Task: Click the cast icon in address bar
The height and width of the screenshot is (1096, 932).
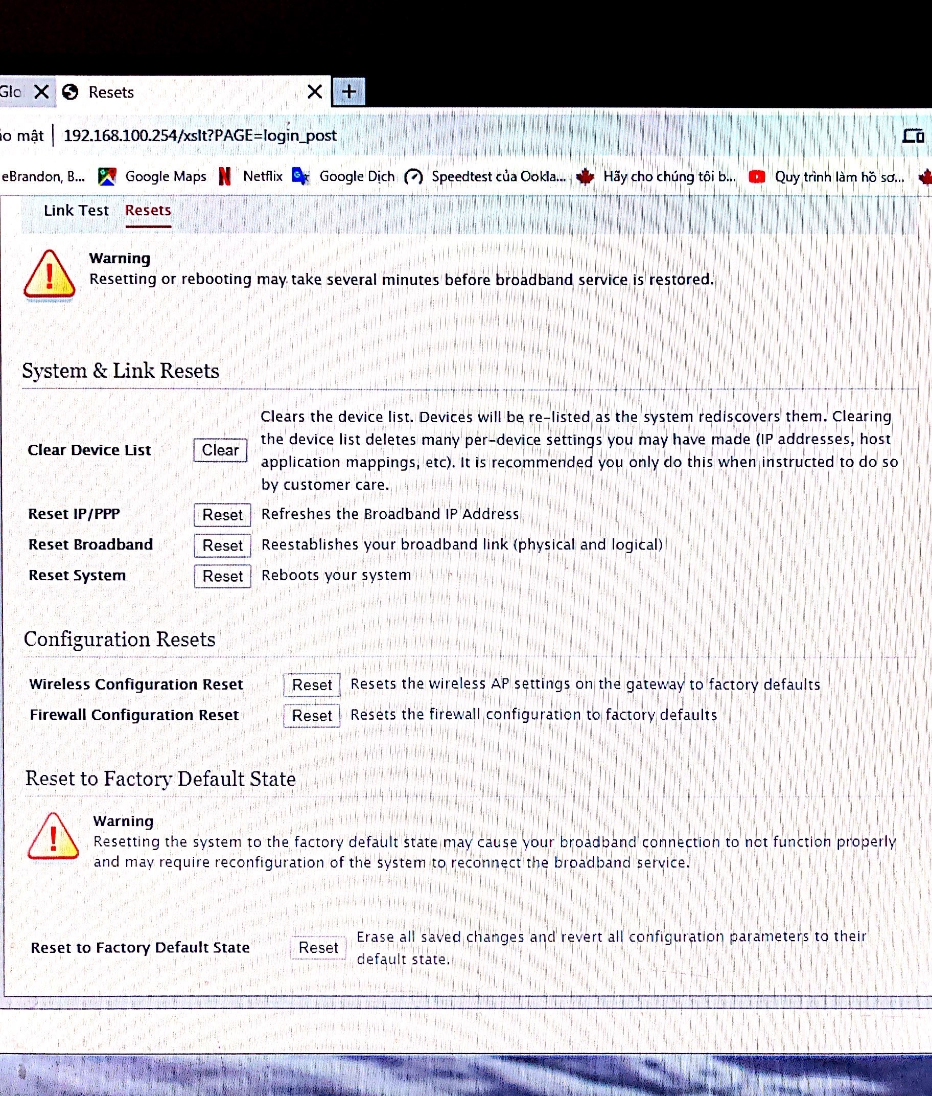Action: (913, 136)
